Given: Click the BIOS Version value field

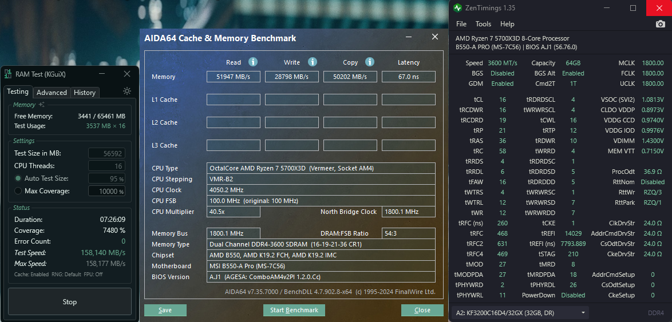Looking at the screenshot, I should 321,277.
